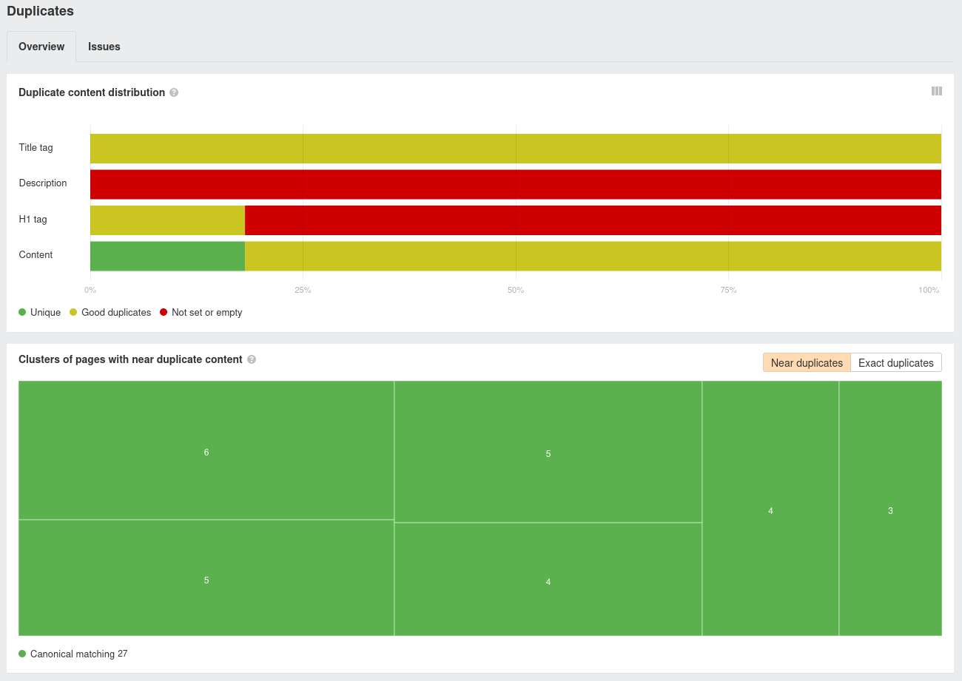Click the red Not set or empty legend dot

click(x=164, y=312)
